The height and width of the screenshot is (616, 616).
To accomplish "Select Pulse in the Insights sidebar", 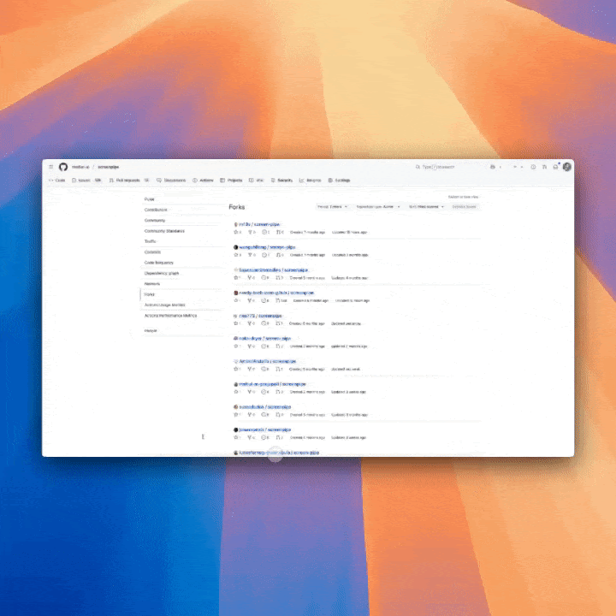I will click(150, 199).
